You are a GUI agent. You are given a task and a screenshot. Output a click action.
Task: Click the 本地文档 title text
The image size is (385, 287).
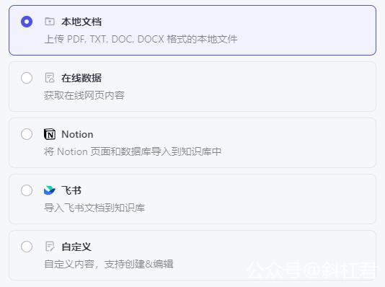coord(81,22)
